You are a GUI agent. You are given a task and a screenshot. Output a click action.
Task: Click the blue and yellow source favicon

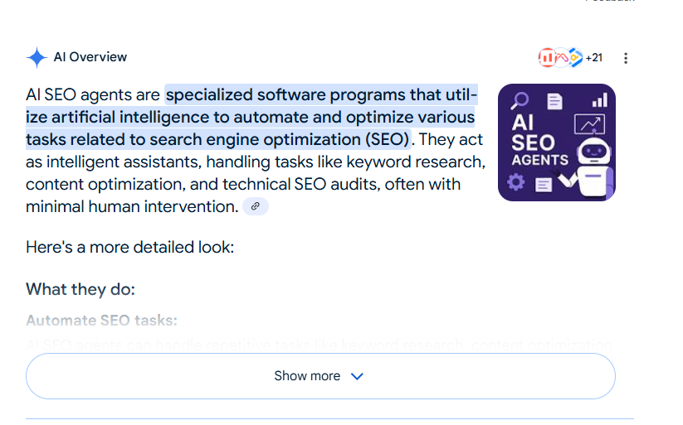575,57
